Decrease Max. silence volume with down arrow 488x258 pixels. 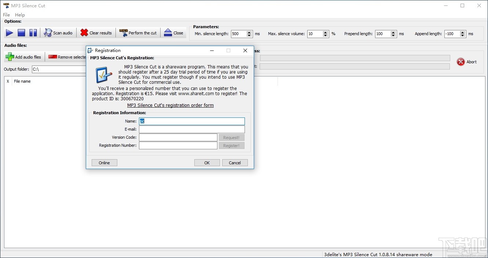coord(326,35)
